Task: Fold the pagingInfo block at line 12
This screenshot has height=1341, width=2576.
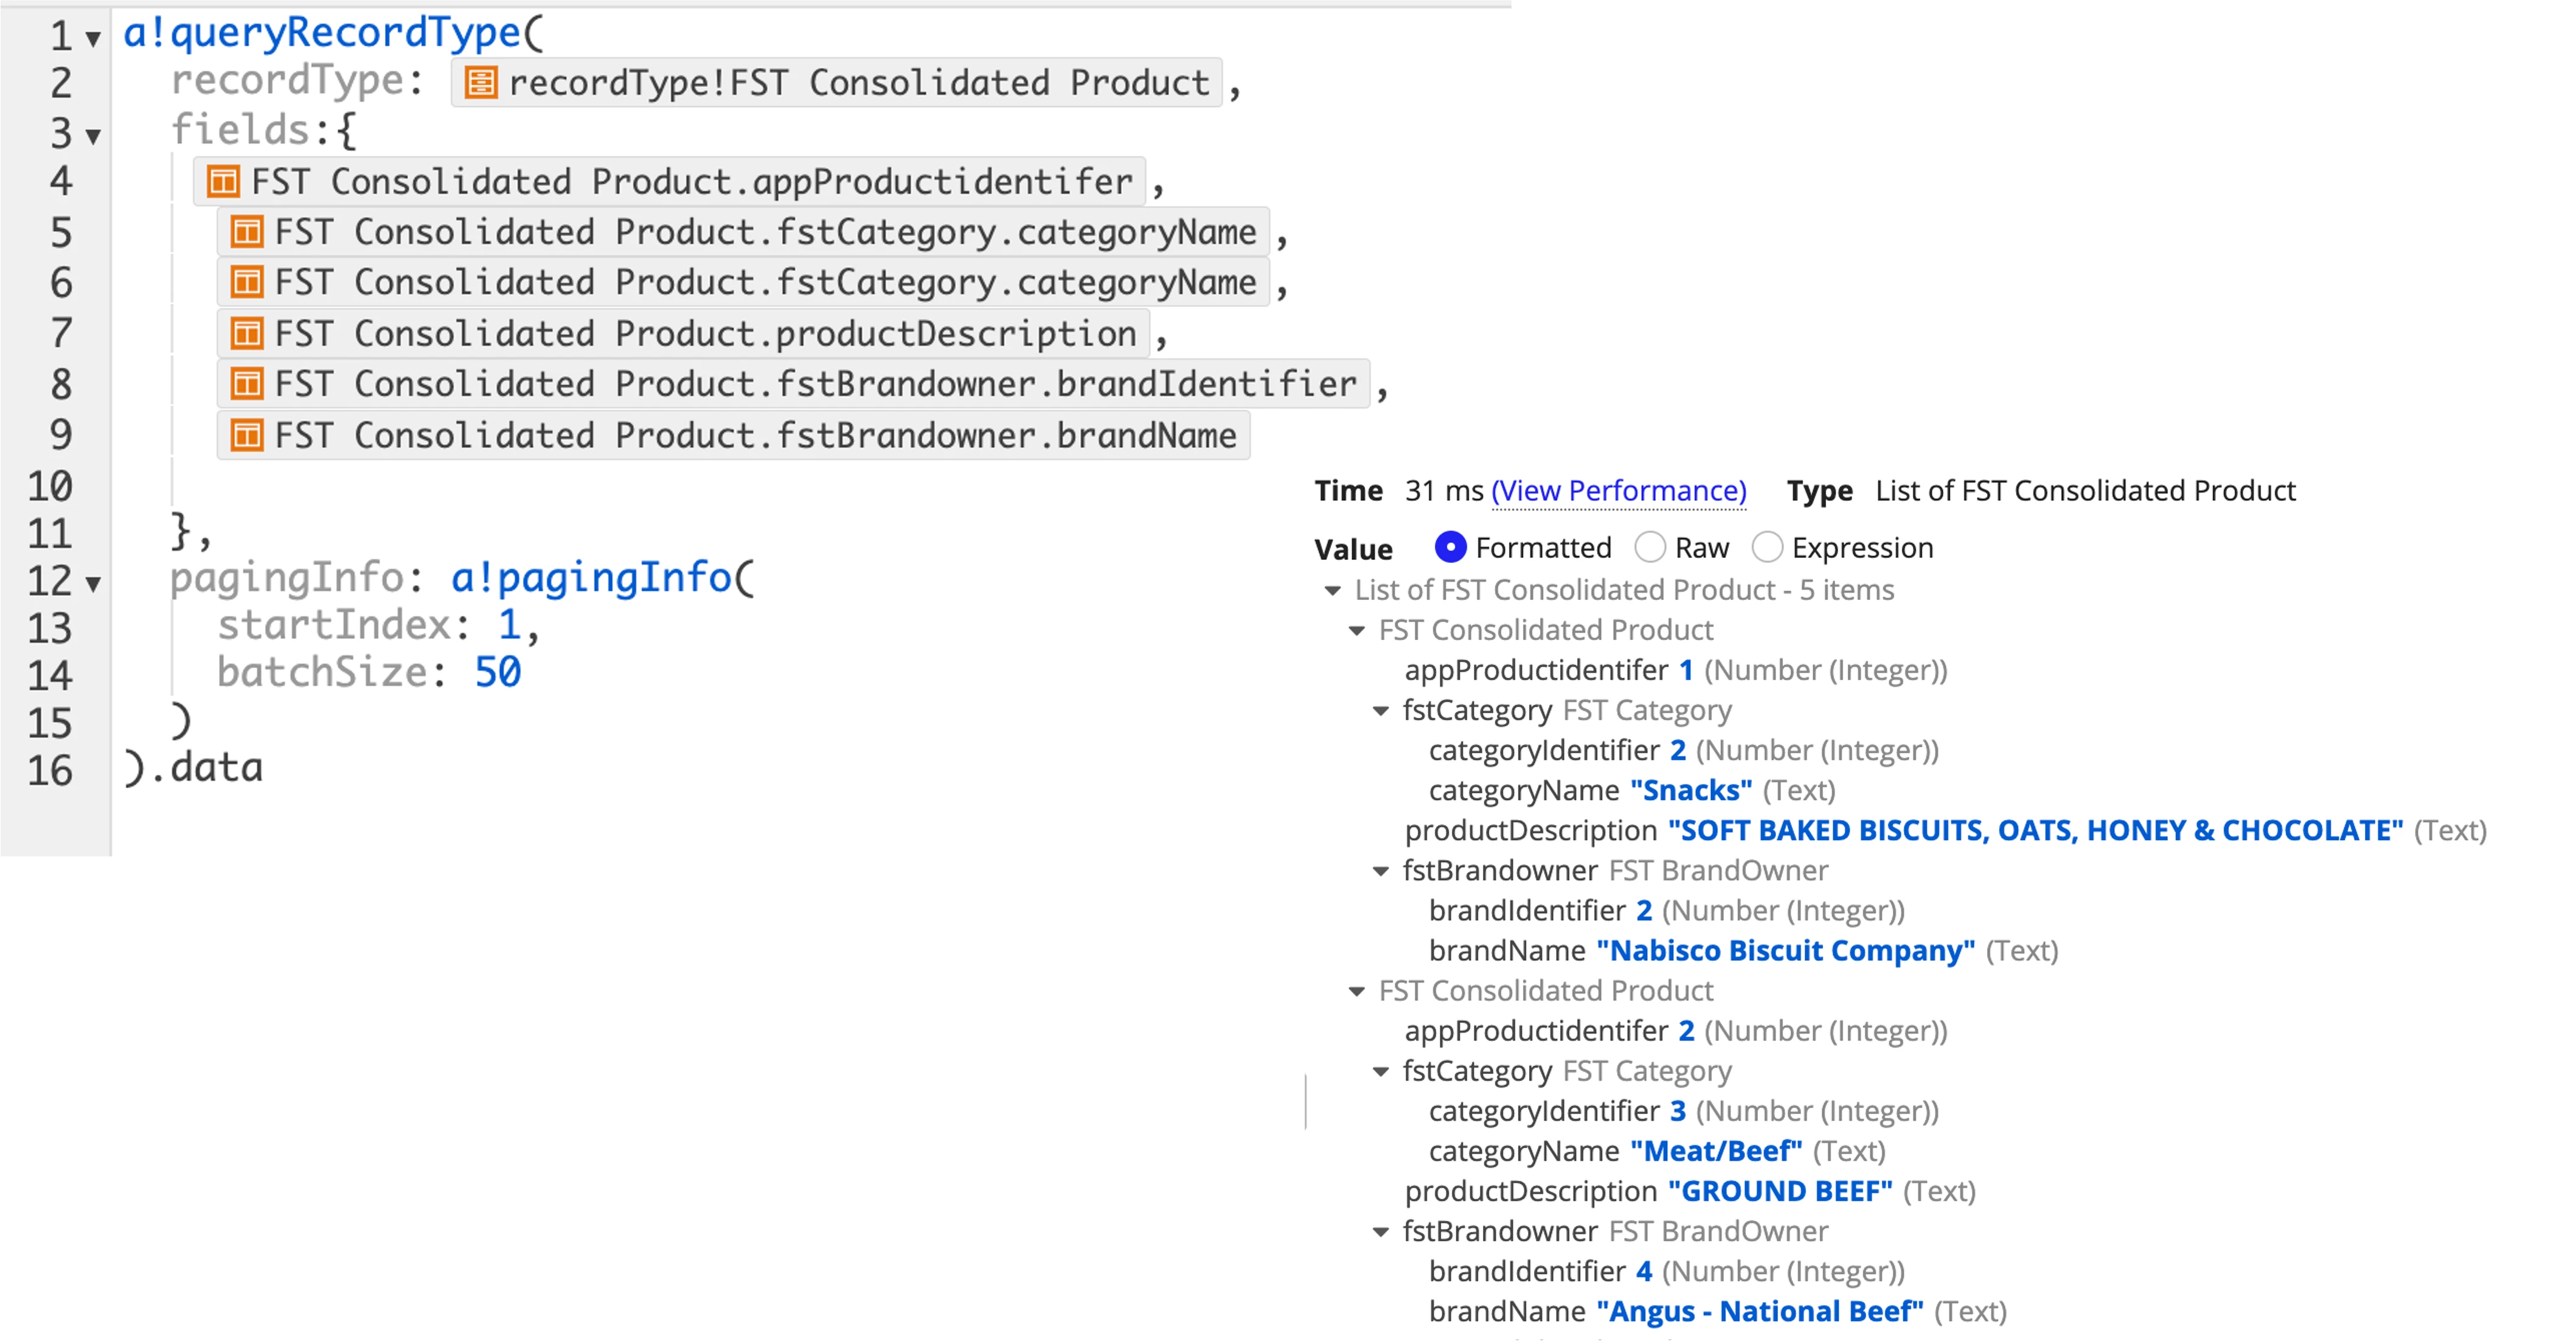Action: click(93, 583)
